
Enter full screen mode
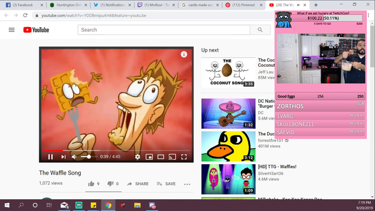(x=184, y=156)
